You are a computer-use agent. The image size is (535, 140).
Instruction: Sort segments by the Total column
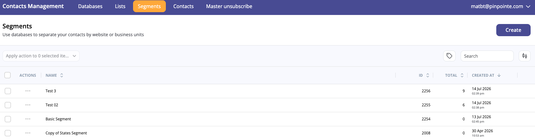[x=462, y=75]
